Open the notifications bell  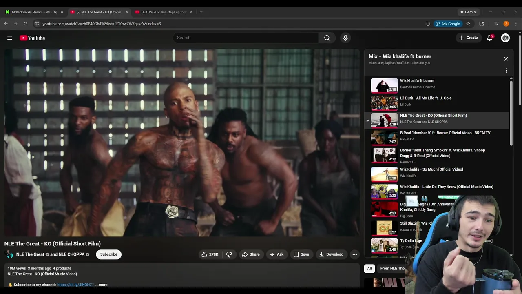(x=490, y=38)
